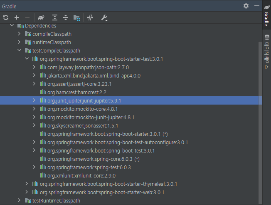The height and width of the screenshot is (205, 271).
Task: Collapse the testCompileClasspath node
Action: tap(20, 50)
